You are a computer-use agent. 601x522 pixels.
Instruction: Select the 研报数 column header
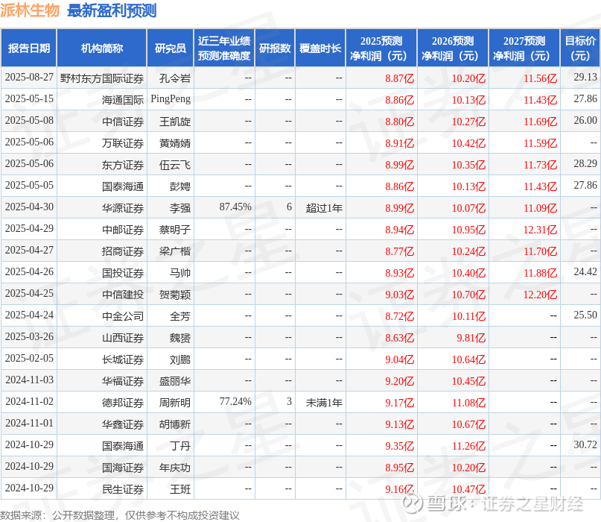(x=275, y=48)
